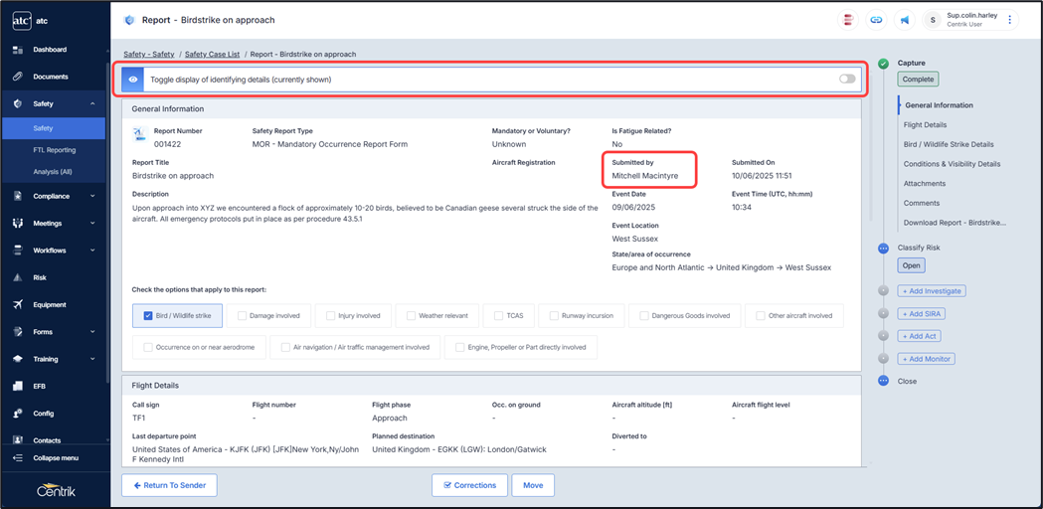Jump to Flight Details section in right panel
Image resolution: width=1043 pixels, height=509 pixels.
pyautogui.click(x=925, y=125)
